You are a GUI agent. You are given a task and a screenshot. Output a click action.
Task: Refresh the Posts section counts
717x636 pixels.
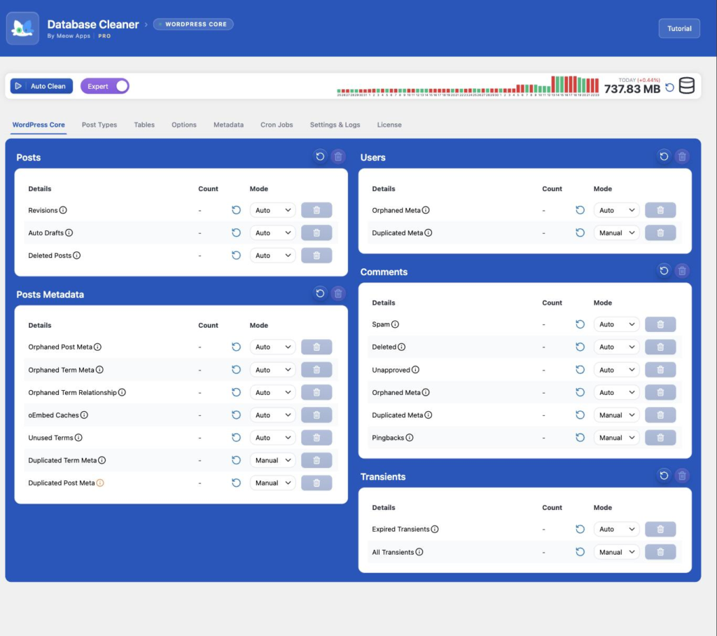320,156
